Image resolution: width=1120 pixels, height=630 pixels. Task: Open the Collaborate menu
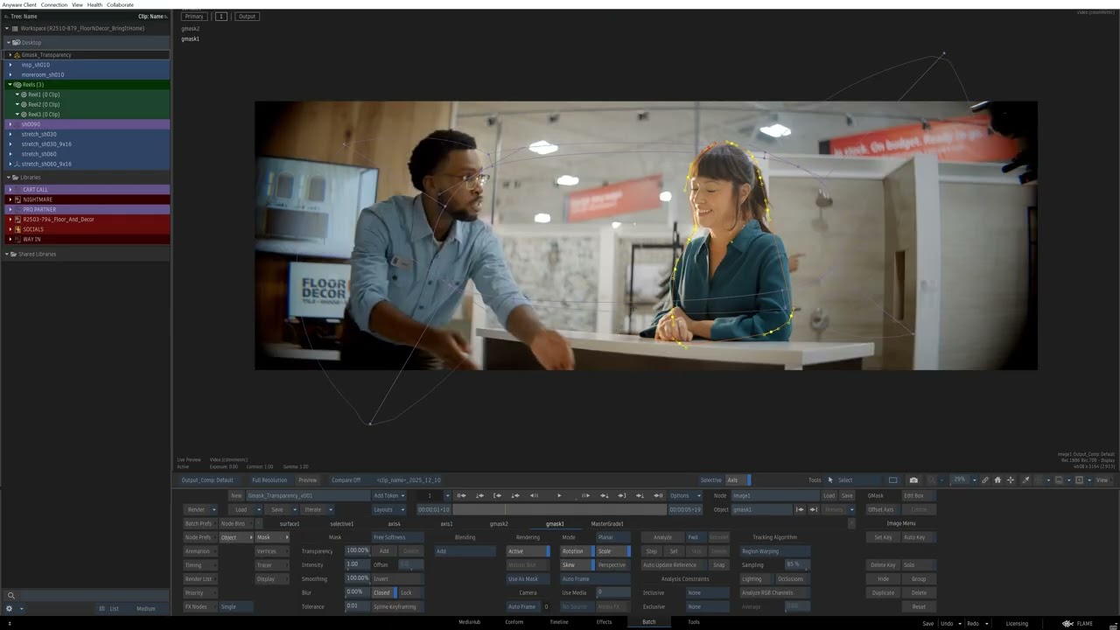120,4
